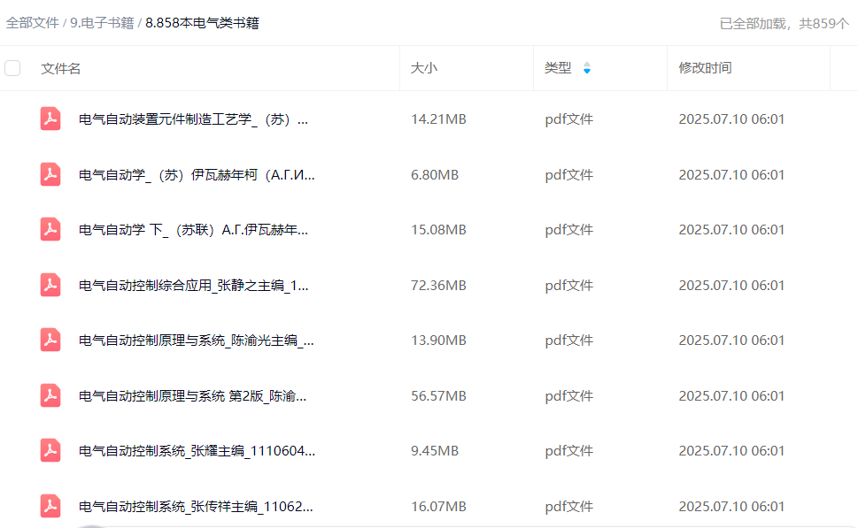Click PDF icon for 电气自动控制原理与系统_陈渝光主编
Image resolution: width=858 pixels, height=528 pixels.
pyautogui.click(x=50, y=341)
